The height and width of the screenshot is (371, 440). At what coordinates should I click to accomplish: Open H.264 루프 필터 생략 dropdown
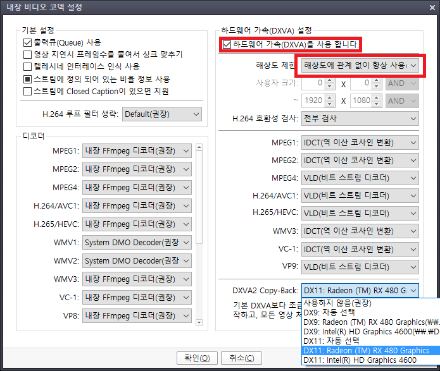click(x=161, y=114)
